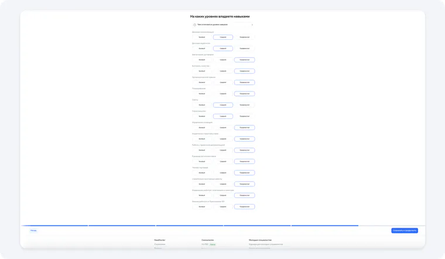The image size is (445, 259).
Task: Select Продвинутый for Деловая переписка
Action: coord(244,49)
